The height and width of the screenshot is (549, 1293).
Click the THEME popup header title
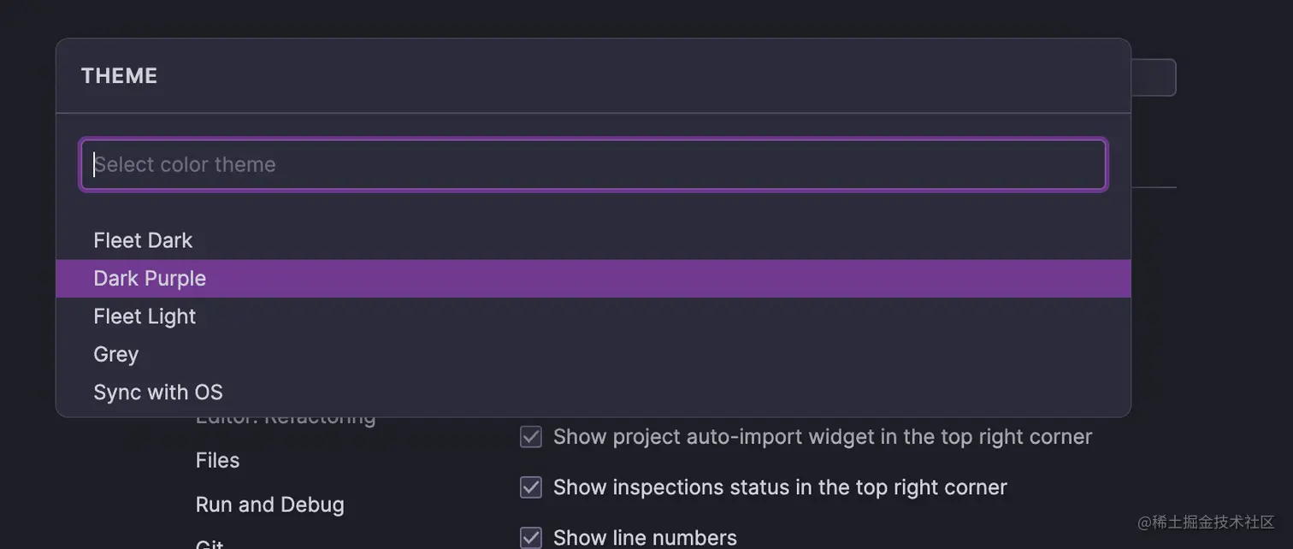(x=119, y=76)
